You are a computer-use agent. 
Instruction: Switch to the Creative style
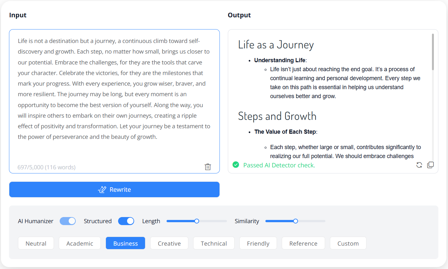[169, 243]
